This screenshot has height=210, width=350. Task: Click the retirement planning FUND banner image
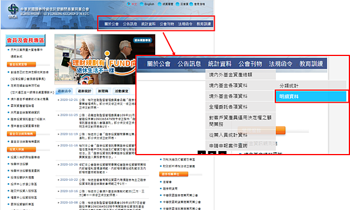(x=104, y=60)
